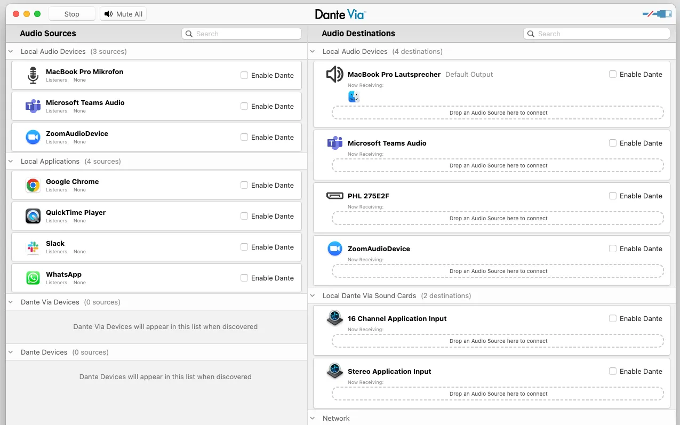
Task: Click the PHL 275E2F destination name
Action: [x=369, y=196]
